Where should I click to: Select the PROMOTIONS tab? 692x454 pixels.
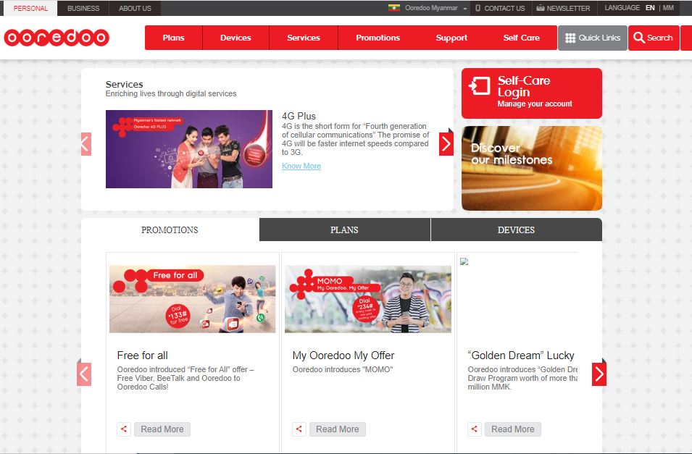[x=170, y=230]
